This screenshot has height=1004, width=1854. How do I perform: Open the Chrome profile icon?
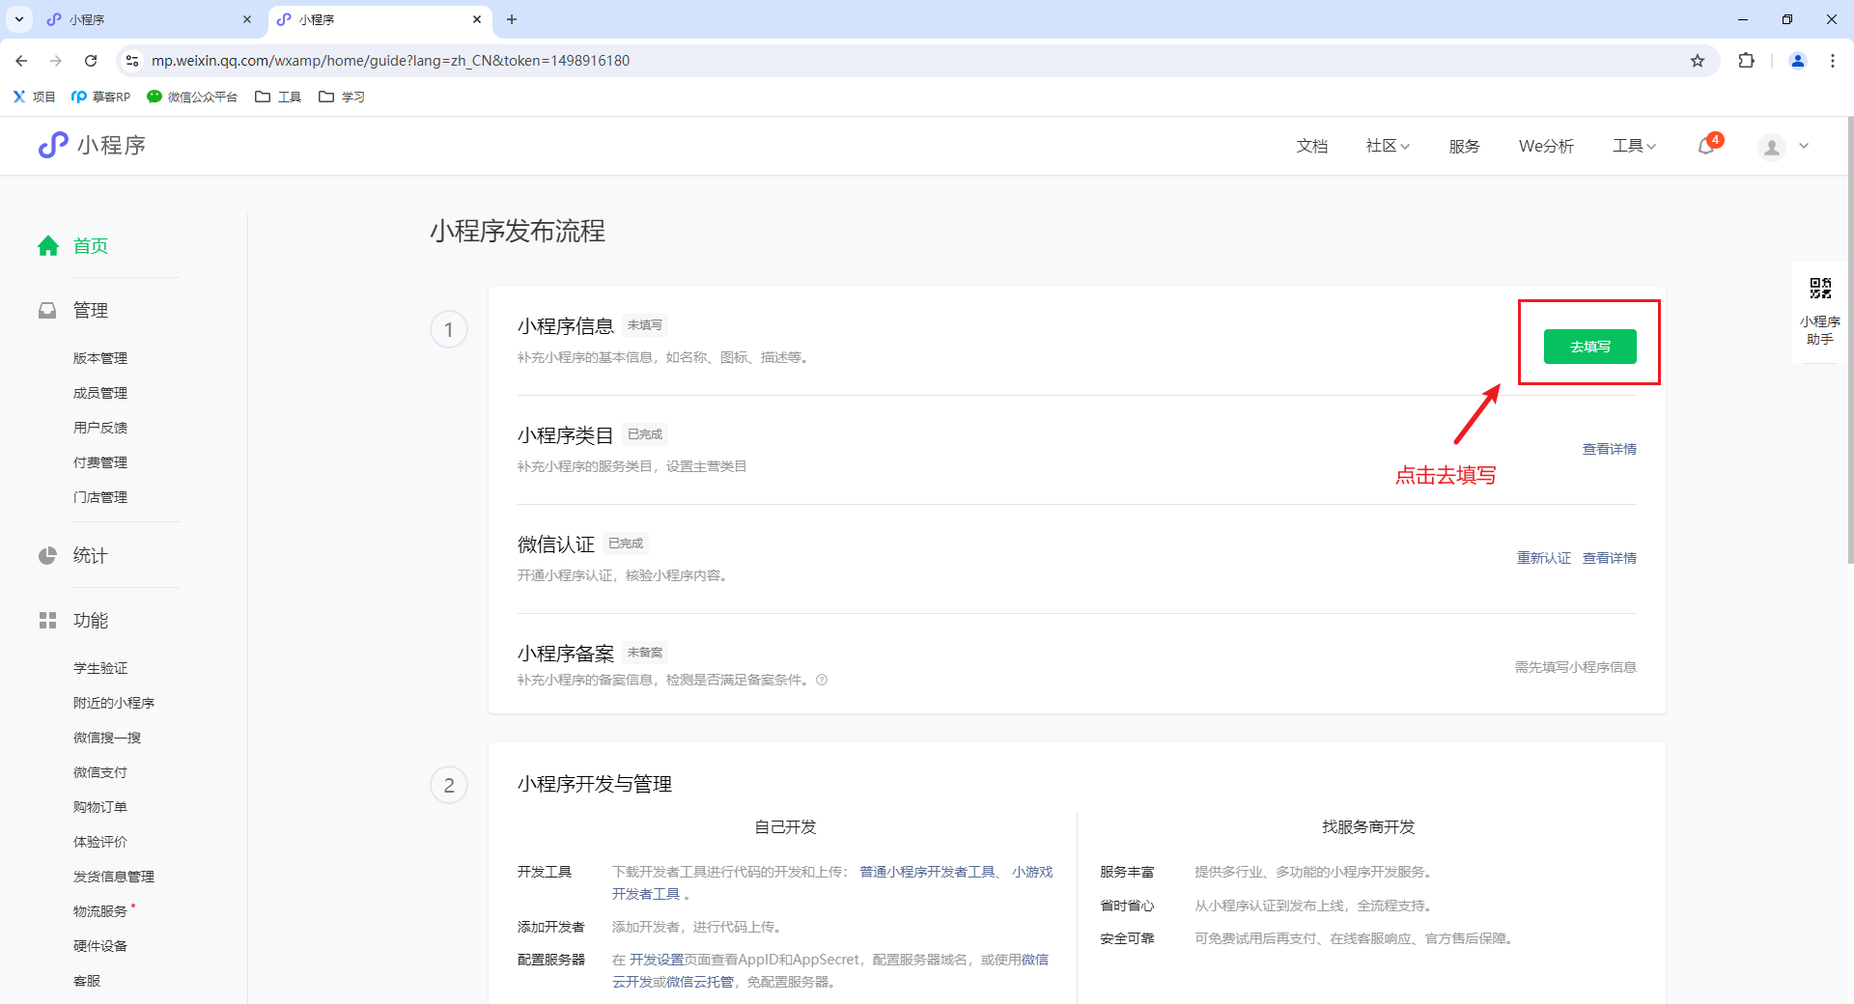tap(1798, 61)
